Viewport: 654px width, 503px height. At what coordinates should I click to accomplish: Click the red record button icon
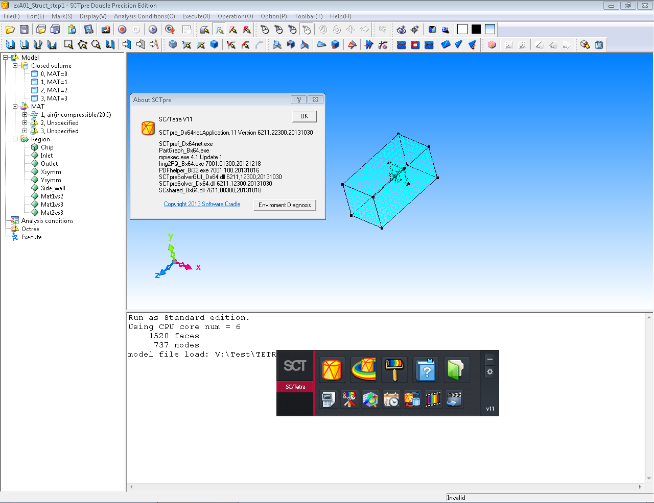point(122,30)
